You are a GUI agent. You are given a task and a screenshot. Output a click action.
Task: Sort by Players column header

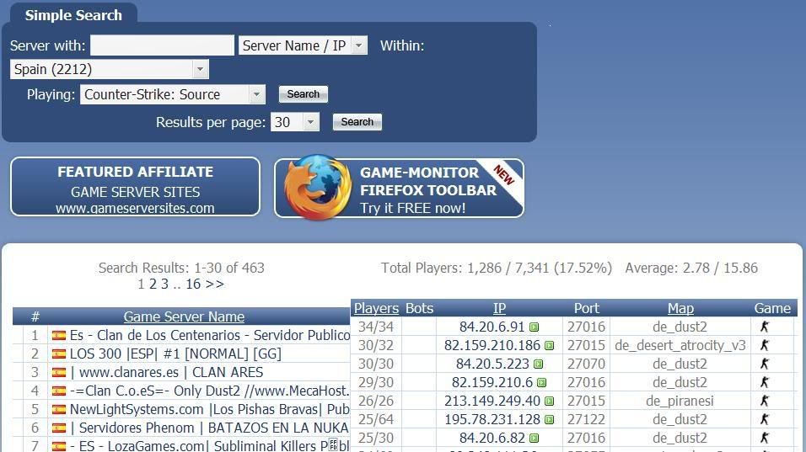pyautogui.click(x=376, y=308)
